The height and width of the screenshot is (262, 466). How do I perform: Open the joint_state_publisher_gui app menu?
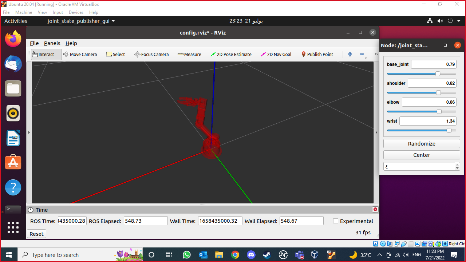(x=81, y=21)
